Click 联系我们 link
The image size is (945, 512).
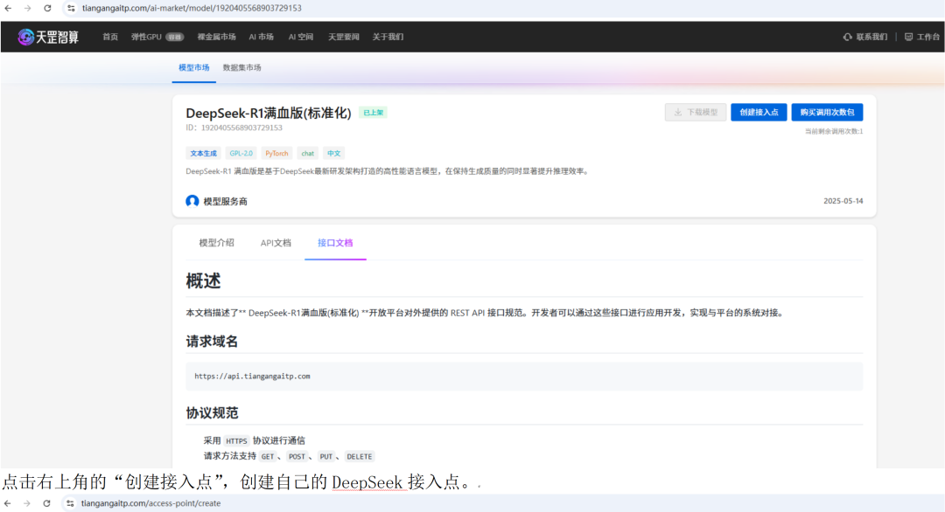[x=871, y=38]
